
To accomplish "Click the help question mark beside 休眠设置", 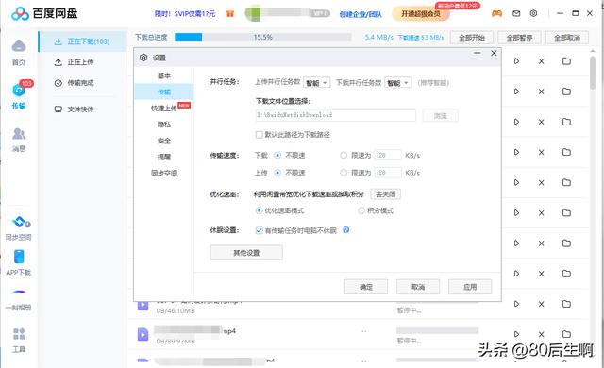I will point(346,230).
